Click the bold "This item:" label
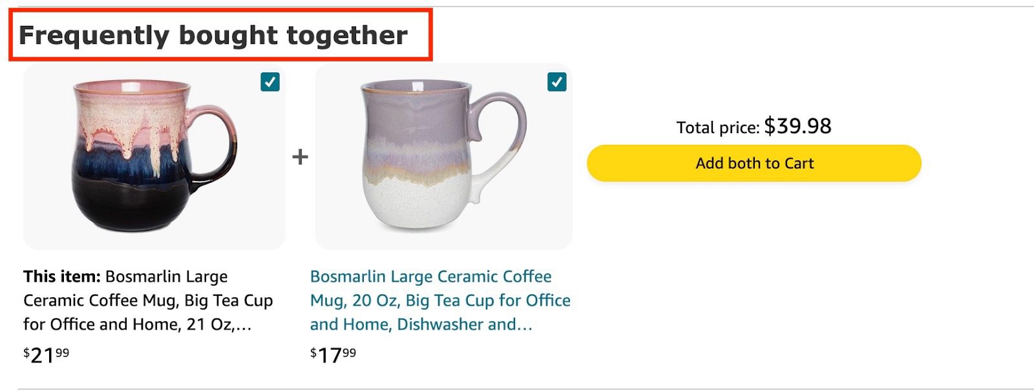Viewport: 1034px width, 391px height. click(x=62, y=277)
